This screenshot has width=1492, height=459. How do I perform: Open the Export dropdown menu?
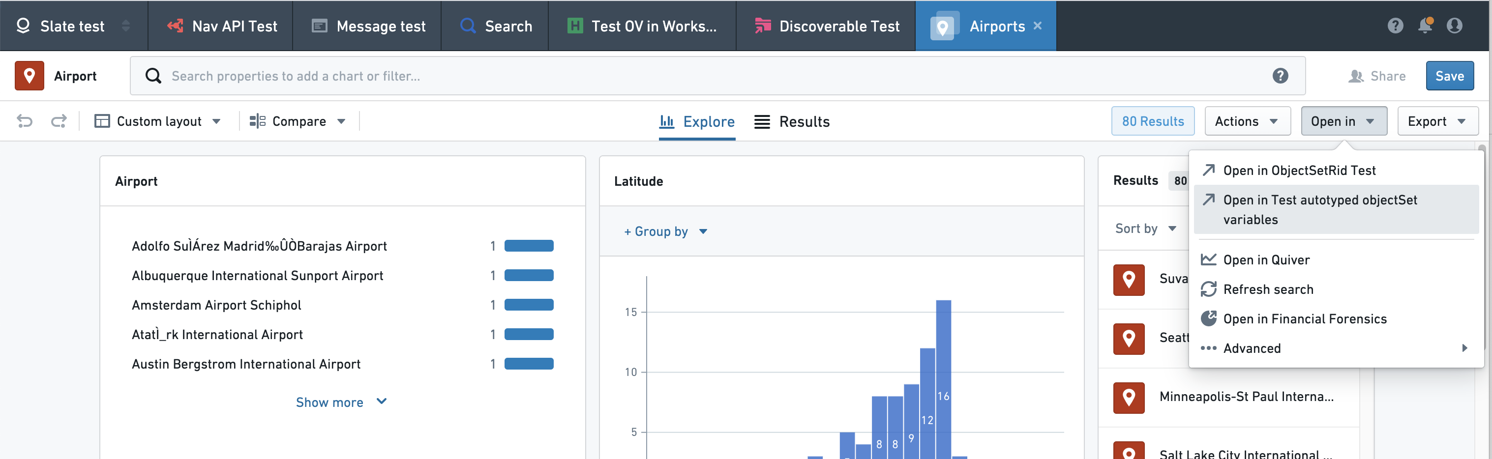pos(1437,121)
